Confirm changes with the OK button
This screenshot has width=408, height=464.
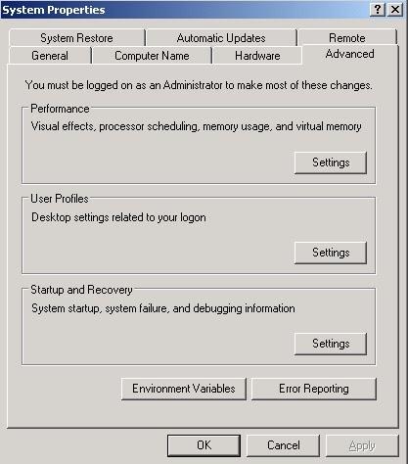tap(204, 445)
